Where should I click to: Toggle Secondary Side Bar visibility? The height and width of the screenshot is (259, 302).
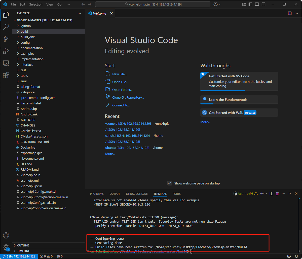(x=263, y=4)
